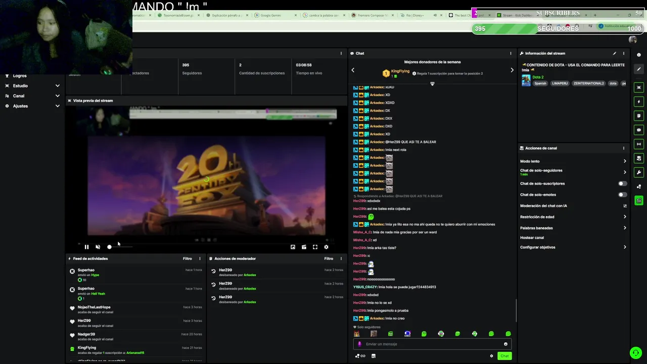Click KingFlying top donor name
The height and width of the screenshot is (364, 647).
pos(400,71)
